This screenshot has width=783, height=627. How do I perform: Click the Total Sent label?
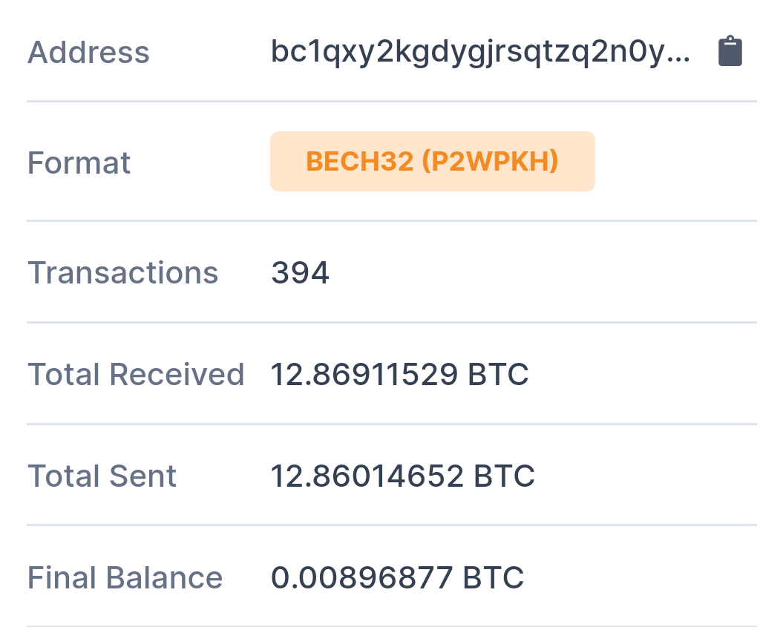pyautogui.click(x=102, y=476)
